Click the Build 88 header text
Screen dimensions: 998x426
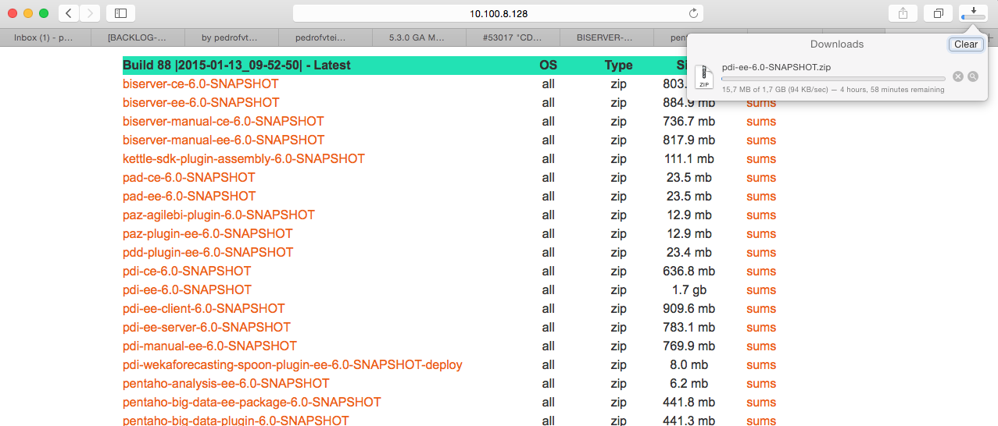(x=237, y=65)
